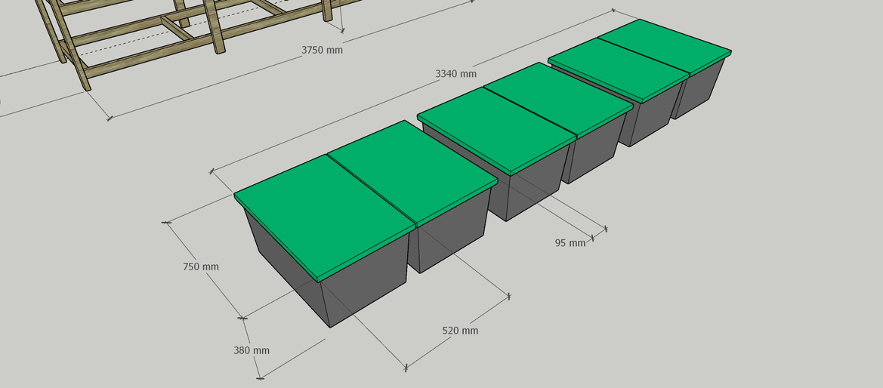883x388 pixels.
Task: Select the front gray face of nearest box
Action: [366, 291]
